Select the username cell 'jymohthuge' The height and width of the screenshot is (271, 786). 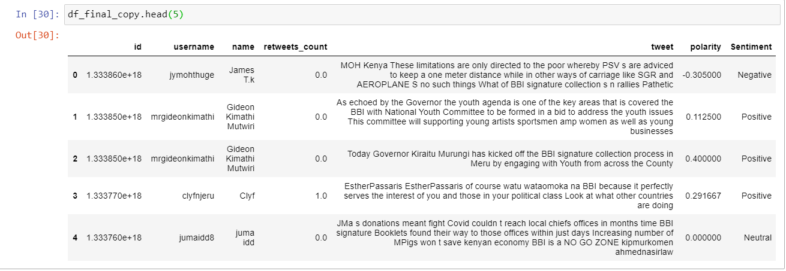[191, 75]
